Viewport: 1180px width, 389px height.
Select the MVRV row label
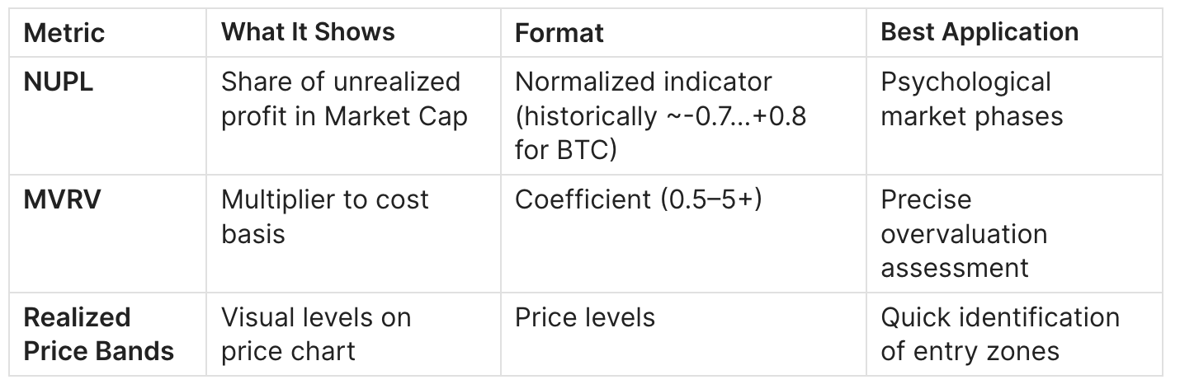pyautogui.click(x=62, y=199)
